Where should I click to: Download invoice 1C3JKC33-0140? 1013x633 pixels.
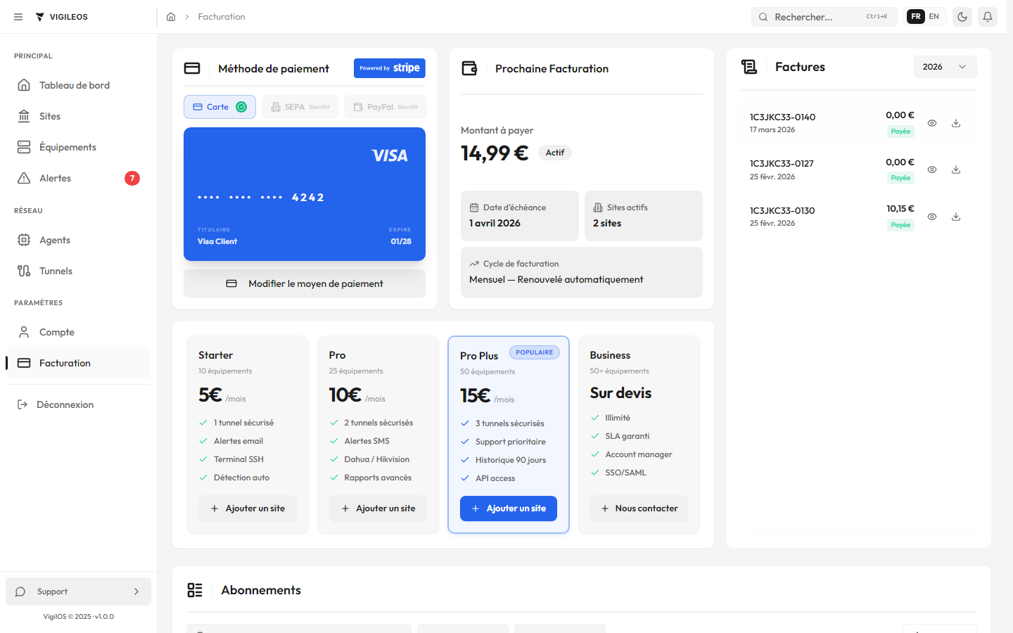pyautogui.click(x=956, y=123)
